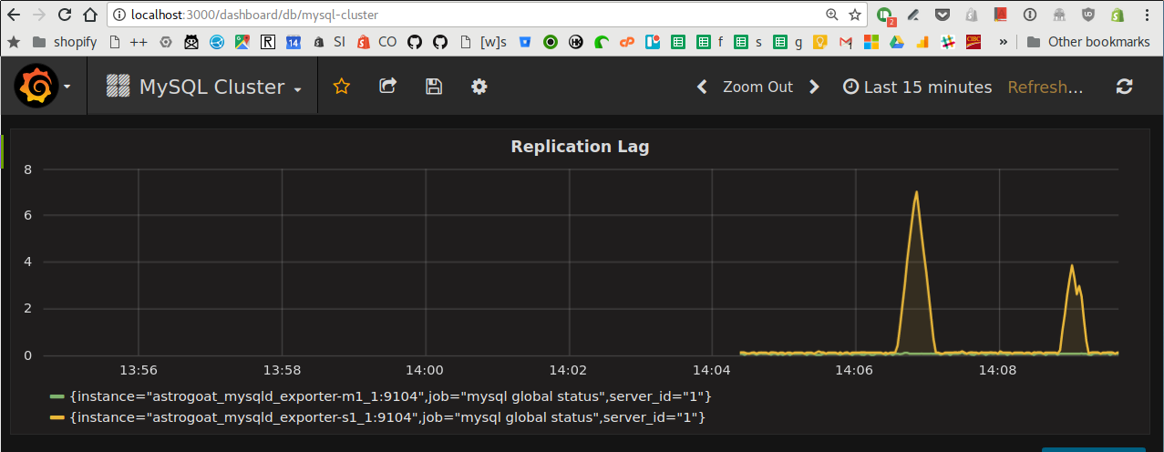Shift time range back with left chevron
The image size is (1164, 452).
click(702, 87)
